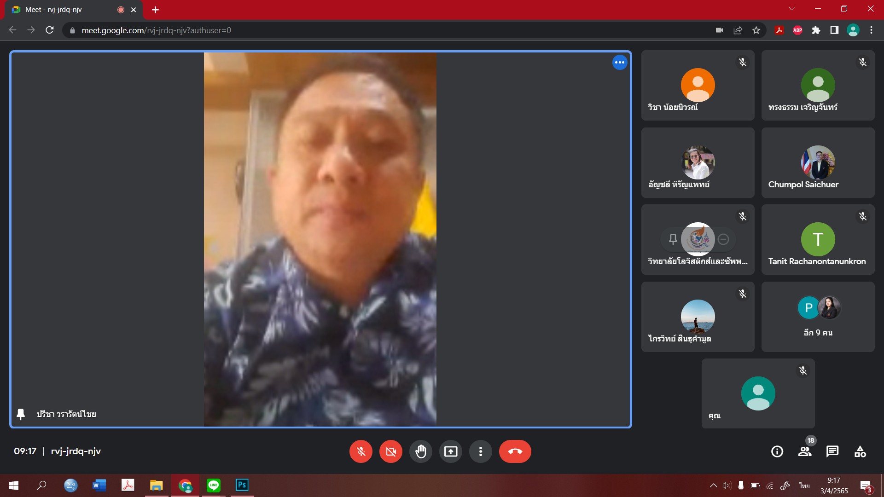Click the present screen icon
884x497 pixels.
point(450,451)
